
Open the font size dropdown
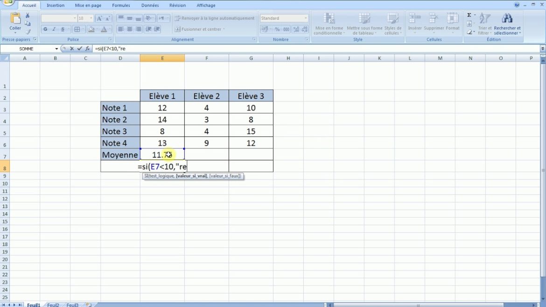click(91, 18)
